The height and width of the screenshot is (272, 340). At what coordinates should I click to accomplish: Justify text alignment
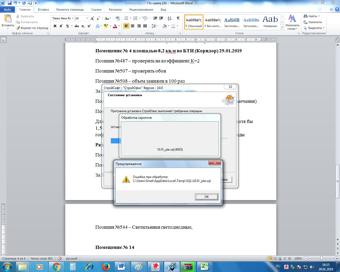click(x=145, y=26)
